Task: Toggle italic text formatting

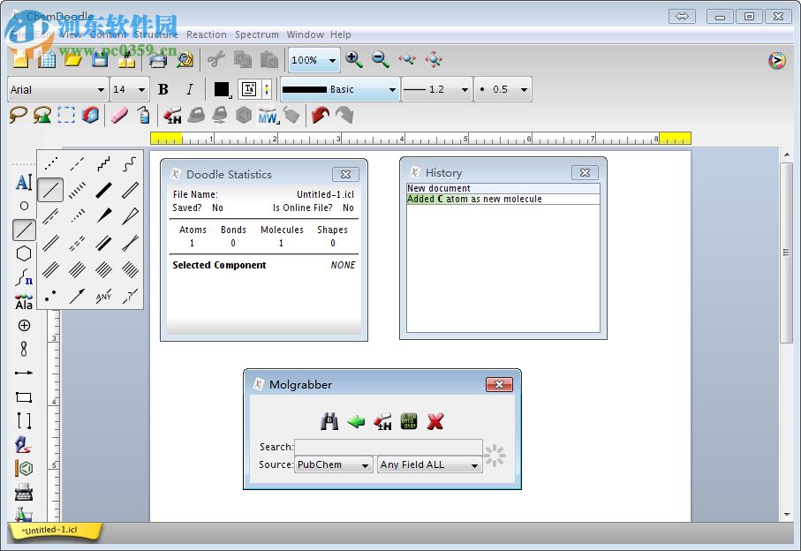Action: (x=187, y=88)
